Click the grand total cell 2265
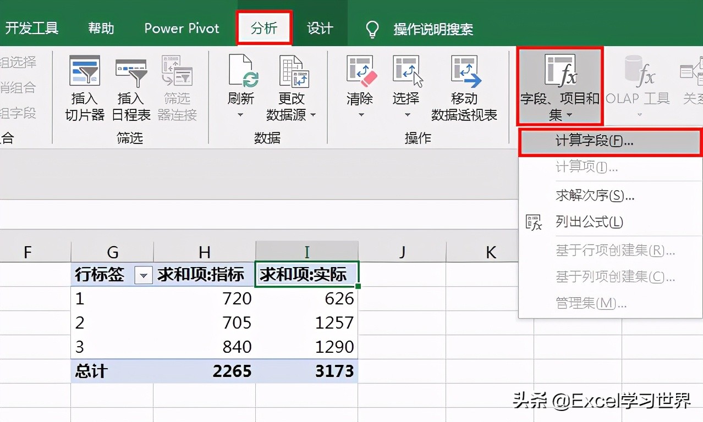This screenshot has height=422, width=703. pyautogui.click(x=205, y=371)
